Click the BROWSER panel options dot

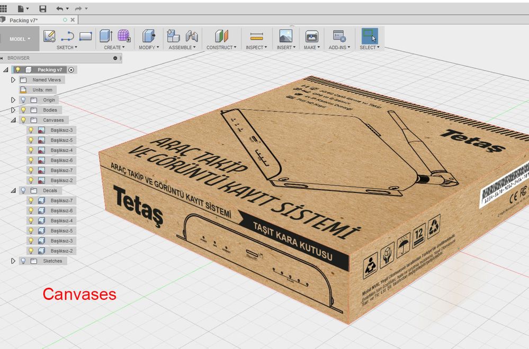click(115, 58)
